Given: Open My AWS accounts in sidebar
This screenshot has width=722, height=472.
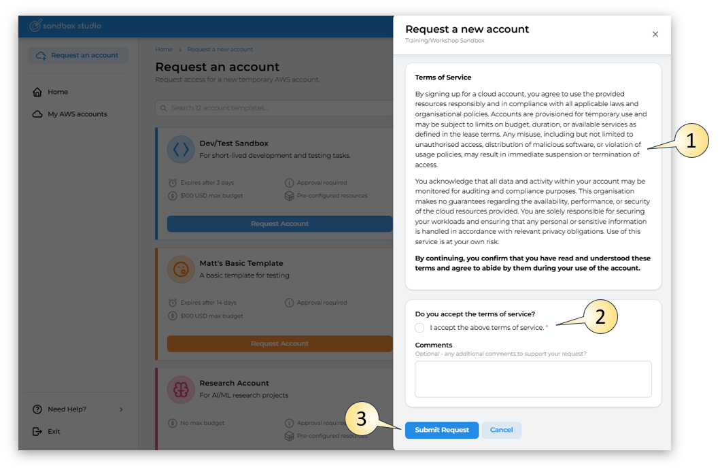Looking at the screenshot, I should click(78, 114).
